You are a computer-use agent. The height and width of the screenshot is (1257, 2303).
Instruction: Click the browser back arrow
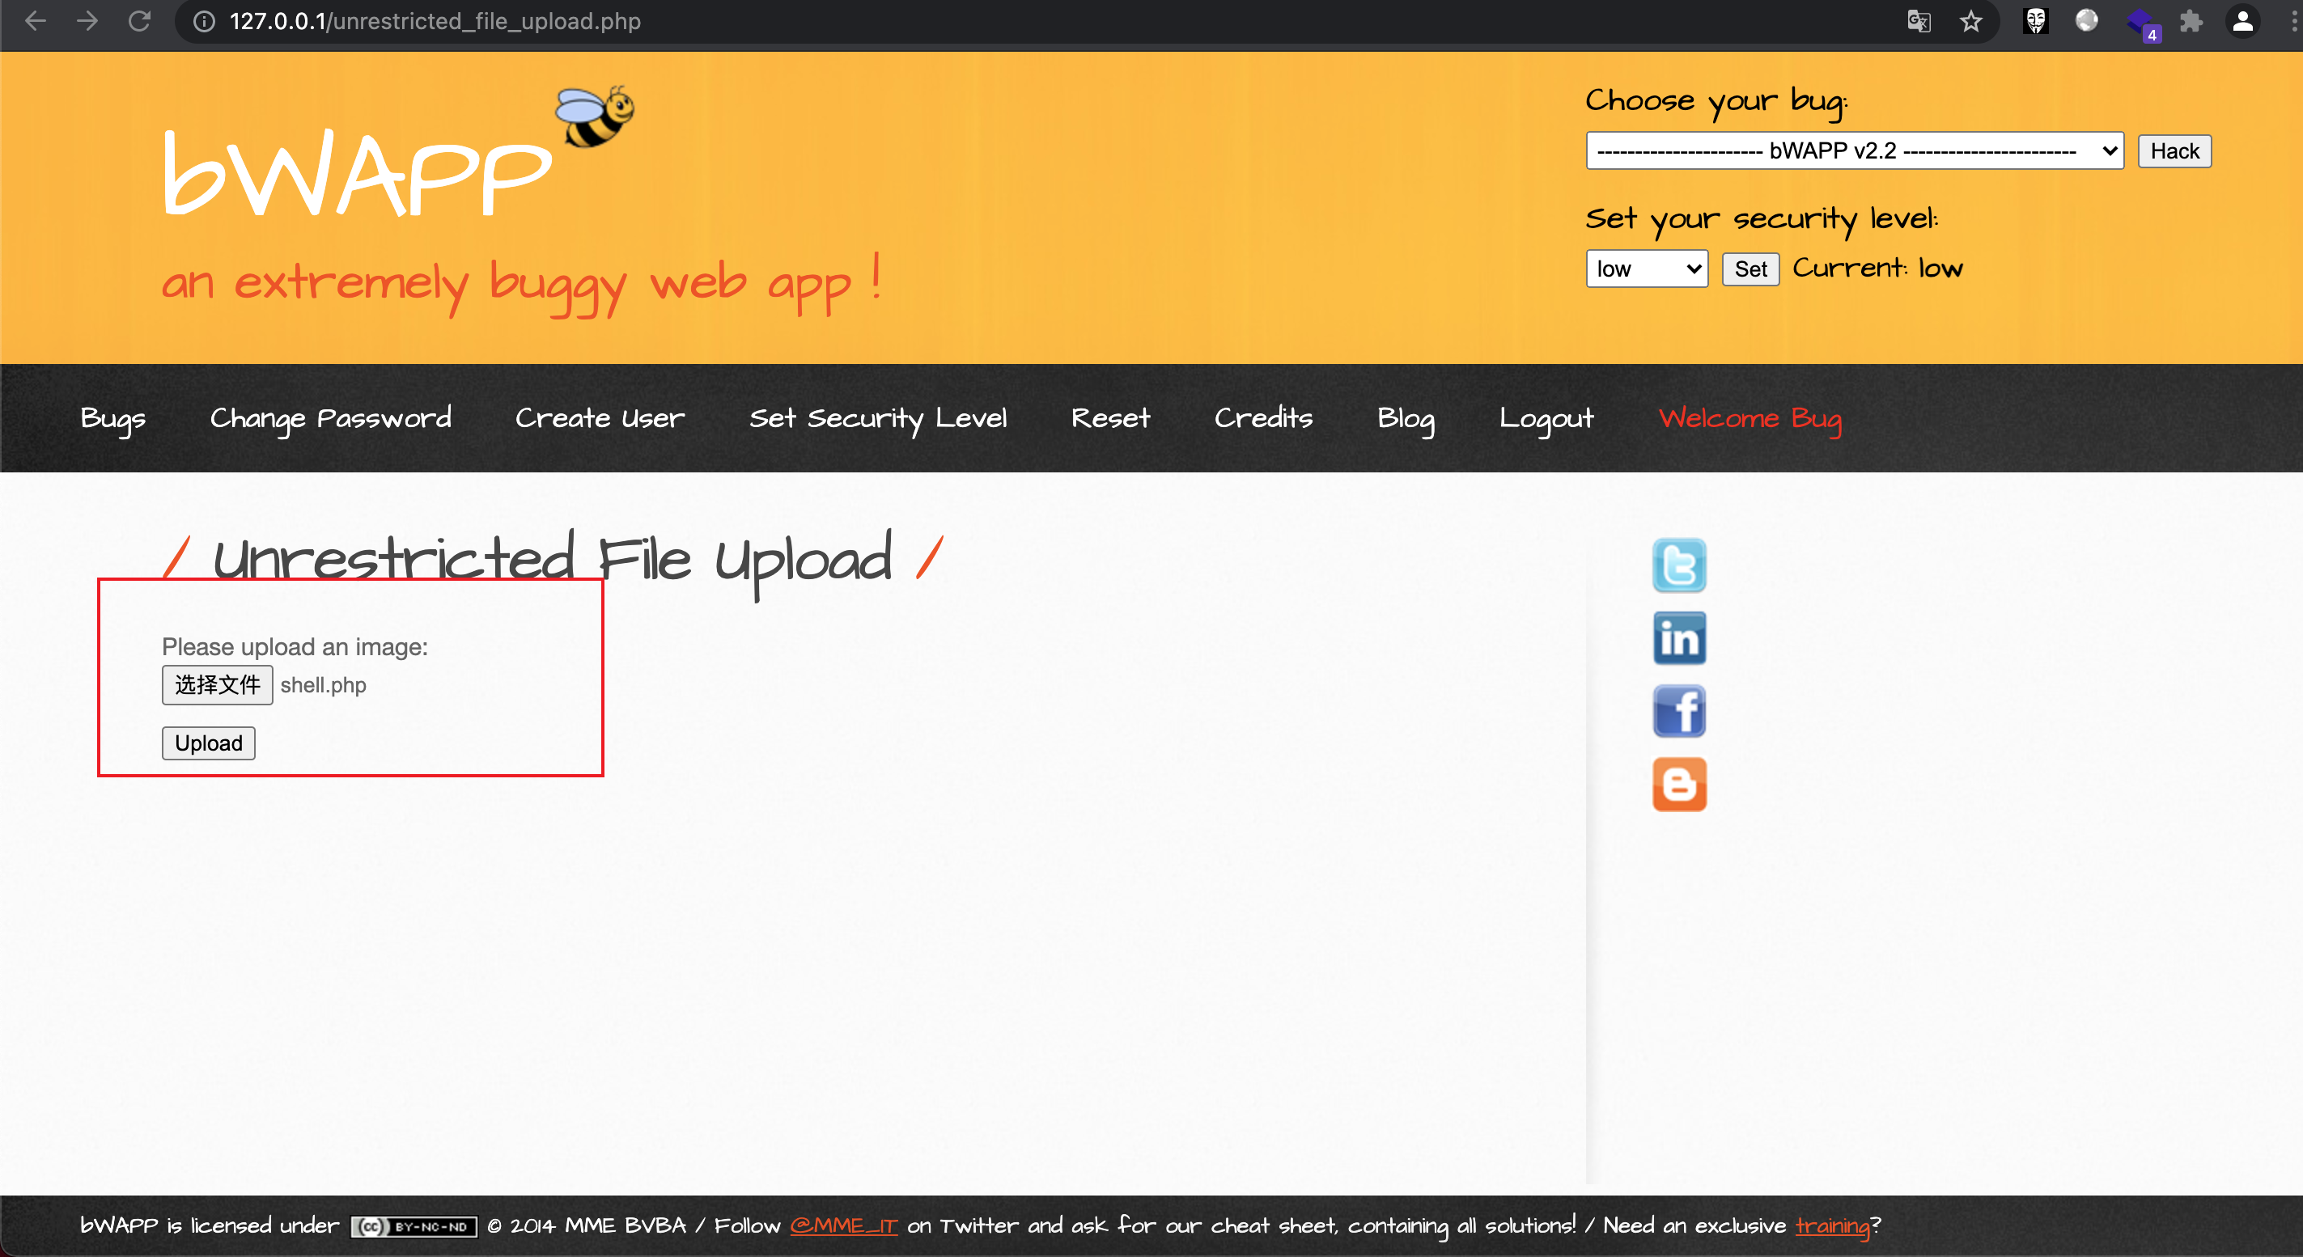36,22
